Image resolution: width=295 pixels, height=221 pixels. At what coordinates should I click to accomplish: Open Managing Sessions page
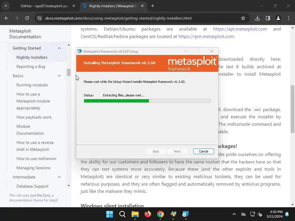[33, 168]
